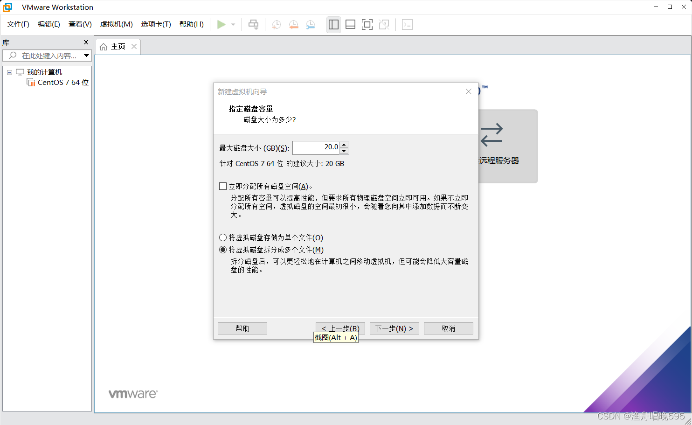Click the VMware Workstation app logo

tap(7, 7)
